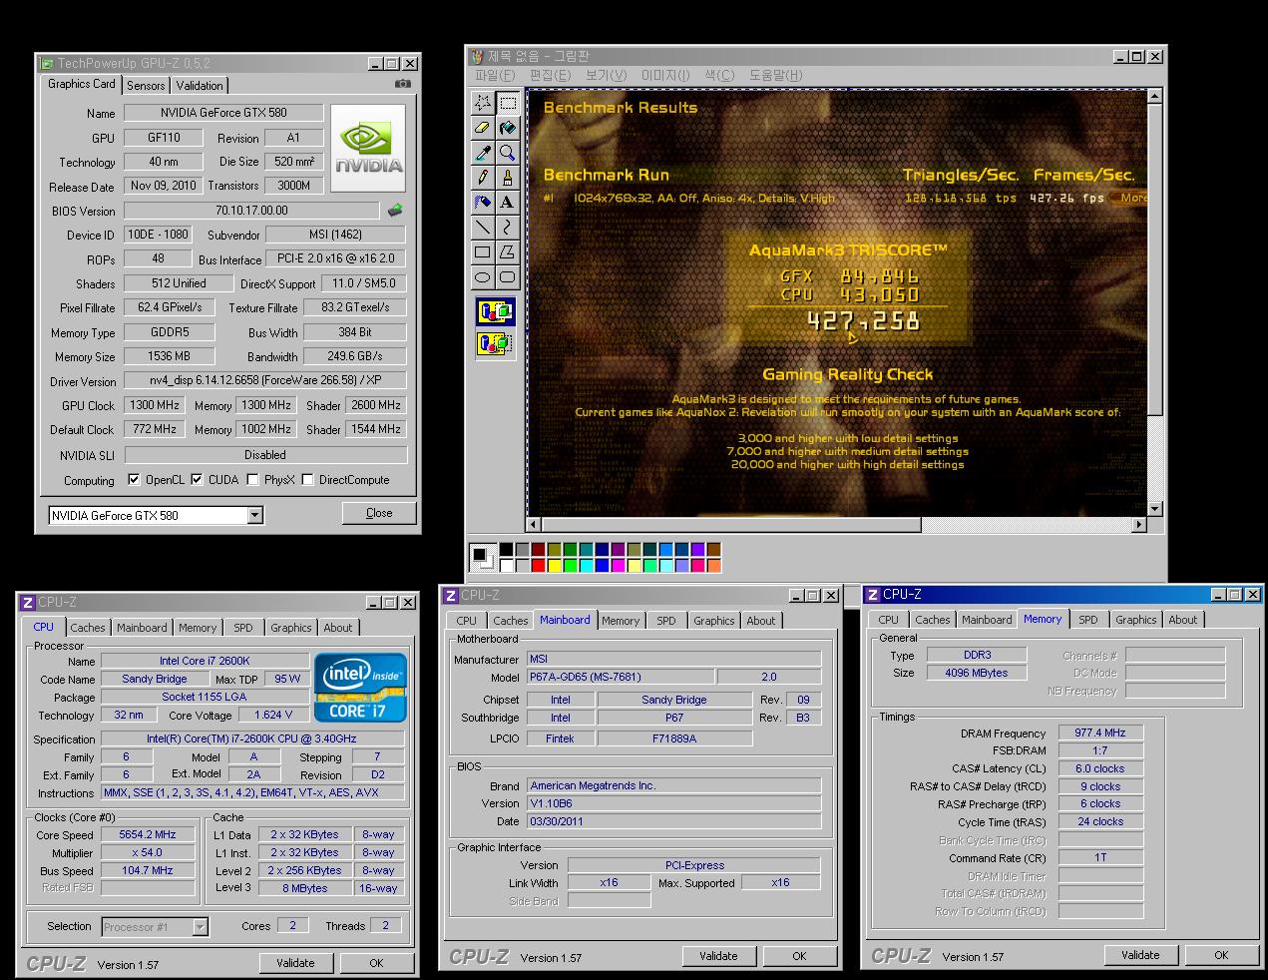Pick the yellow swatch in Paint palette
This screenshot has height=980, width=1268.
555,566
